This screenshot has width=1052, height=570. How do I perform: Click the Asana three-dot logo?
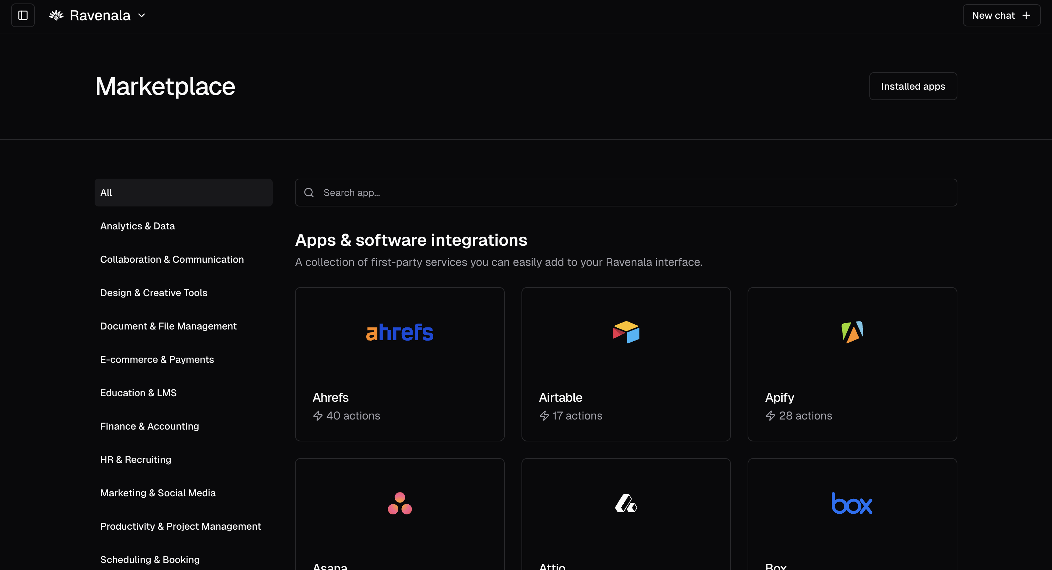coord(400,503)
